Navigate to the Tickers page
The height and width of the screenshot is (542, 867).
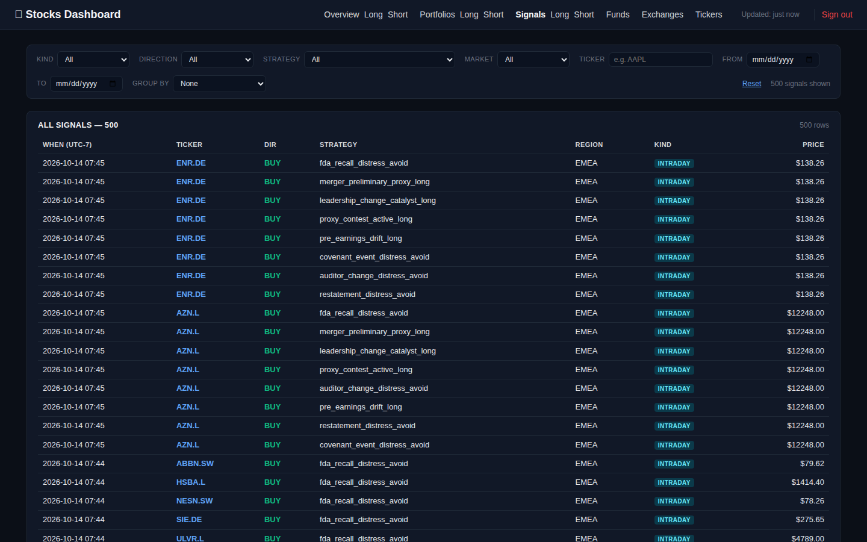click(x=709, y=14)
